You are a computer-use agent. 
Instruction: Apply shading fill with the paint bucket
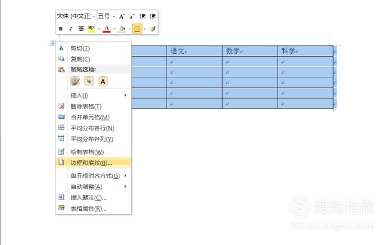tap(122, 29)
